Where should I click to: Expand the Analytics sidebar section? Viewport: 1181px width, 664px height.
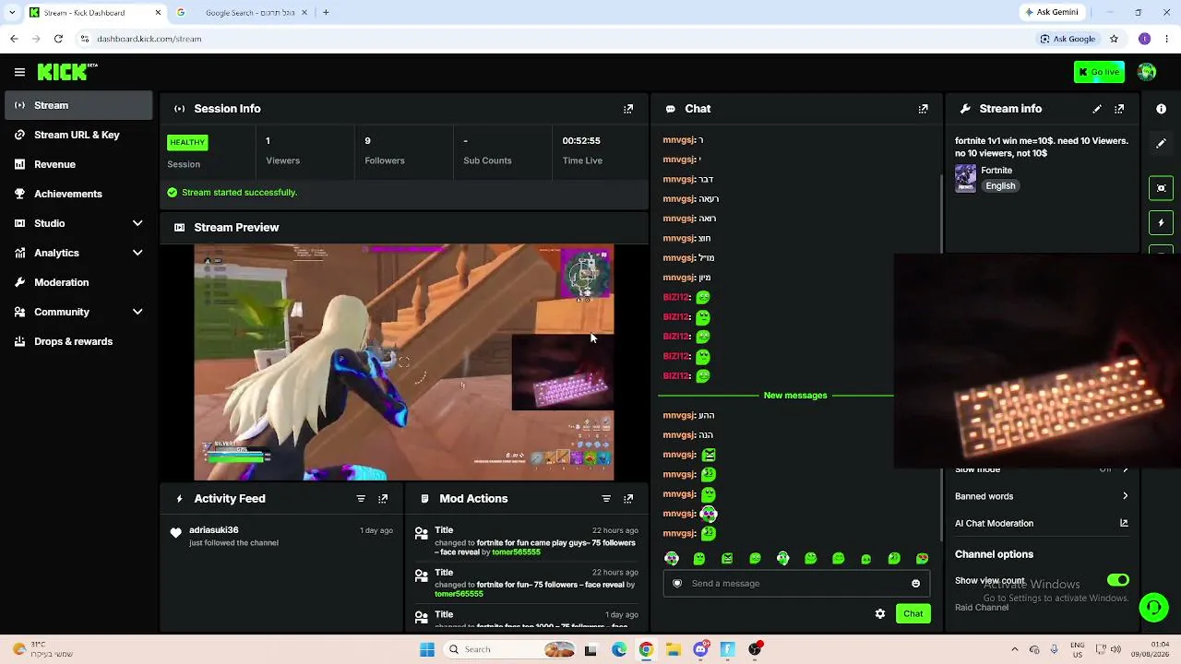137,253
